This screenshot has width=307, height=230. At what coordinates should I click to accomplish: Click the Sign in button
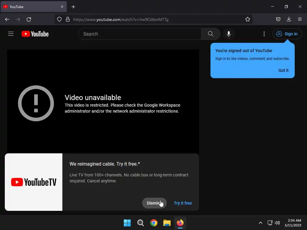point(287,34)
